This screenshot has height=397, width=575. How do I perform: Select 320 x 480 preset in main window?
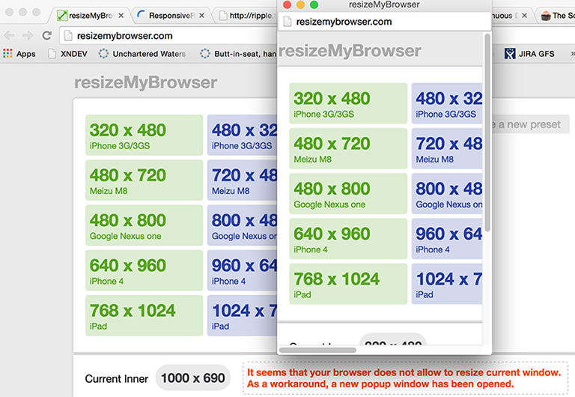pos(144,135)
